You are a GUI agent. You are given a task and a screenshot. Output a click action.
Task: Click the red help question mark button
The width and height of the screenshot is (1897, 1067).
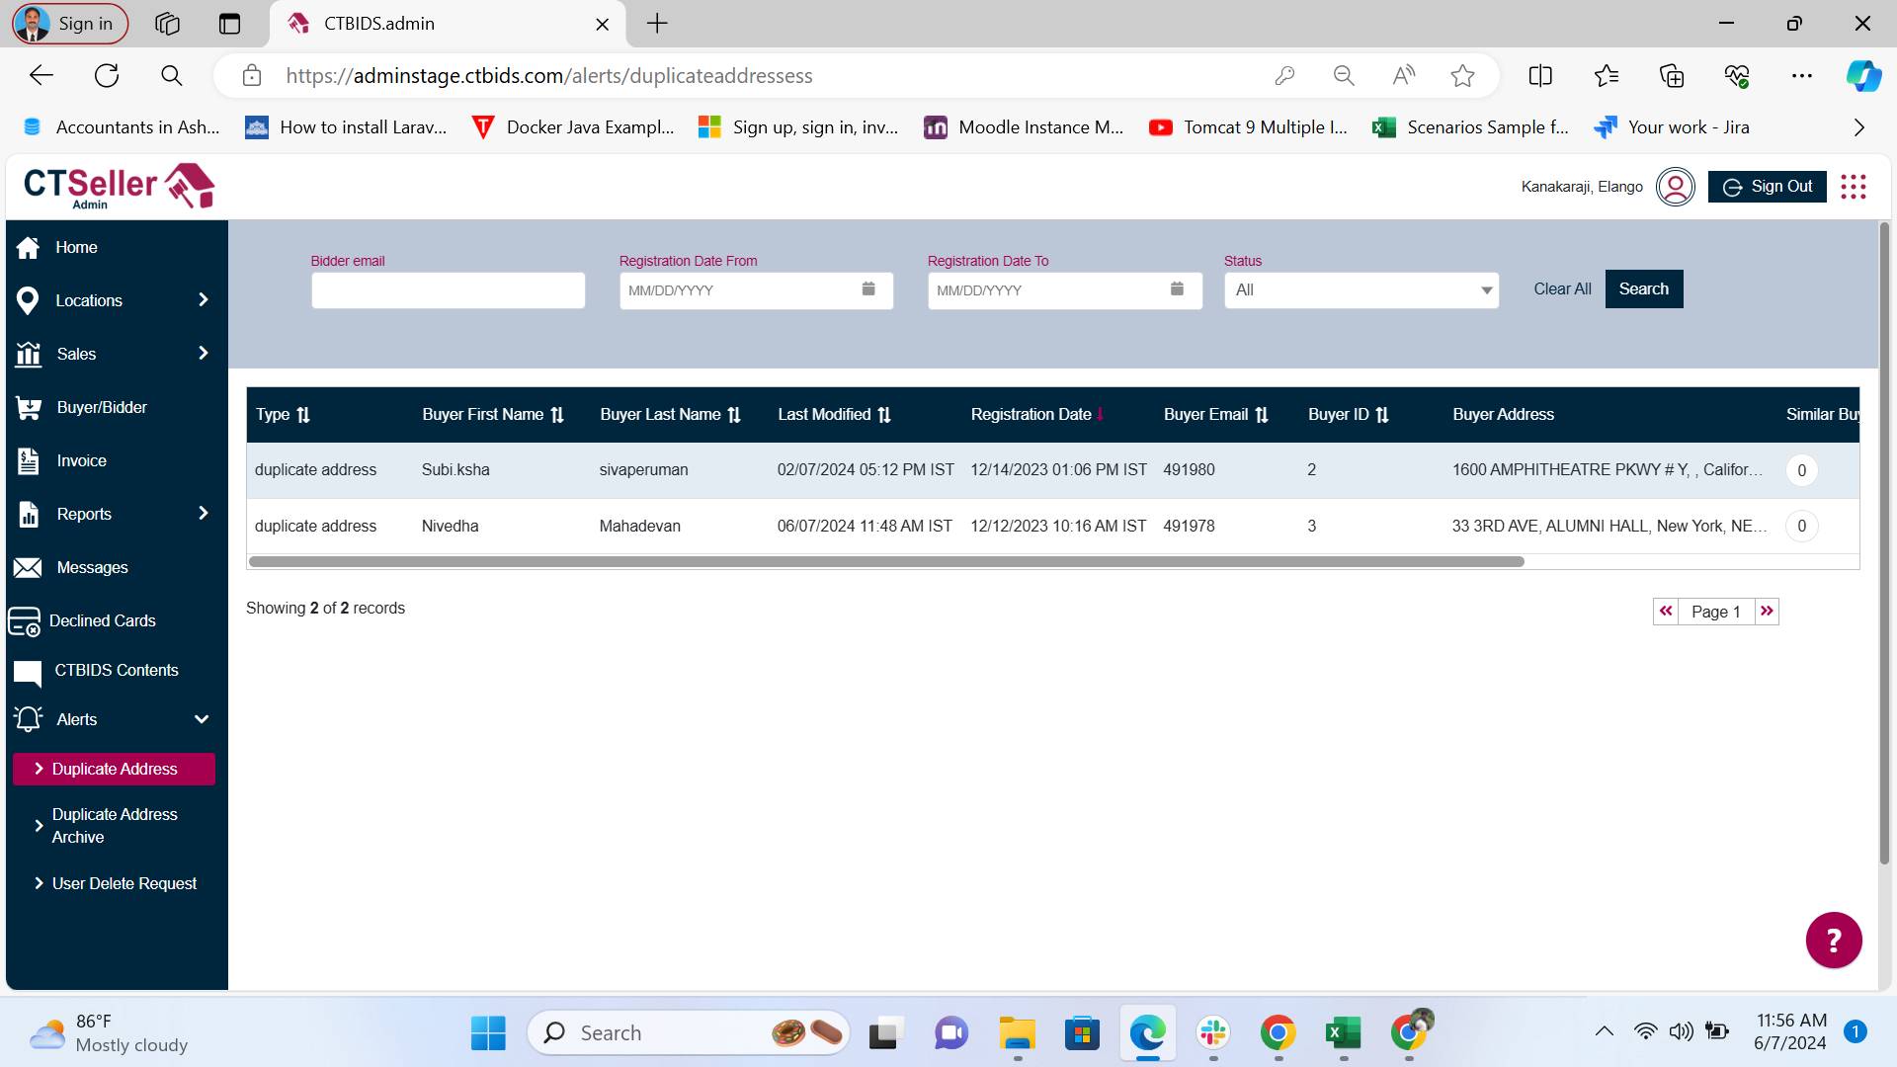click(x=1833, y=940)
